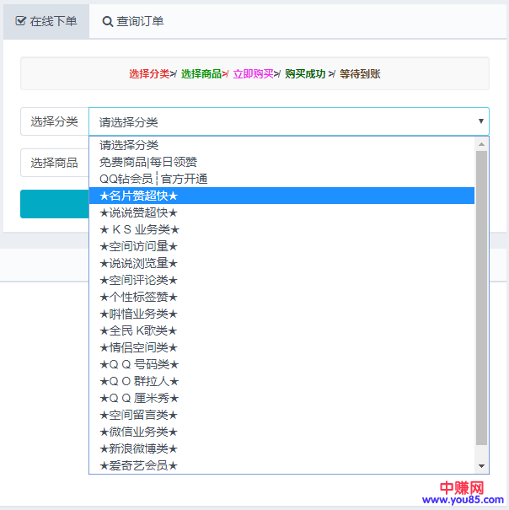Click the magnifier icon beside 查询订单
The height and width of the screenshot is (510, 509).
[108, 21]
